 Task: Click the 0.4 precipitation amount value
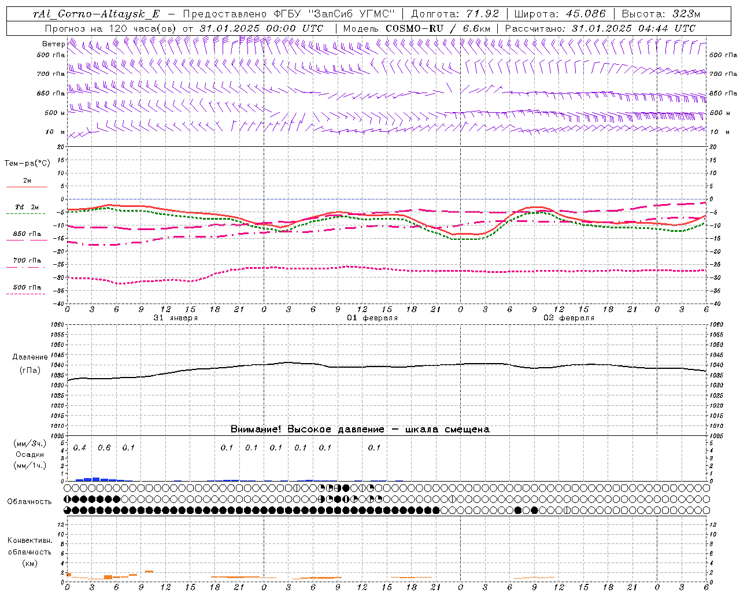(80, 448)
